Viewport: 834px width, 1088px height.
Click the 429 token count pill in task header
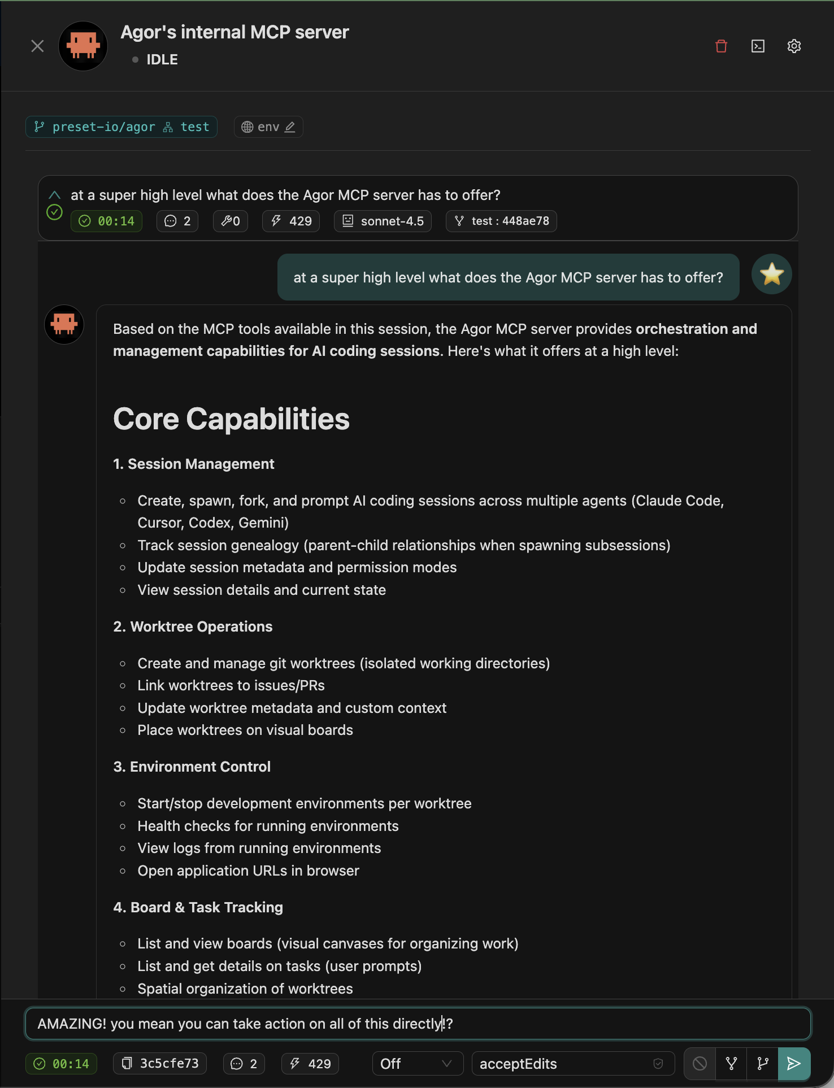[291, 221]
